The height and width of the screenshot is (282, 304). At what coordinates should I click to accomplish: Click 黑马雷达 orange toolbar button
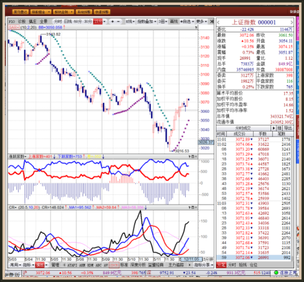click(20, 12)
